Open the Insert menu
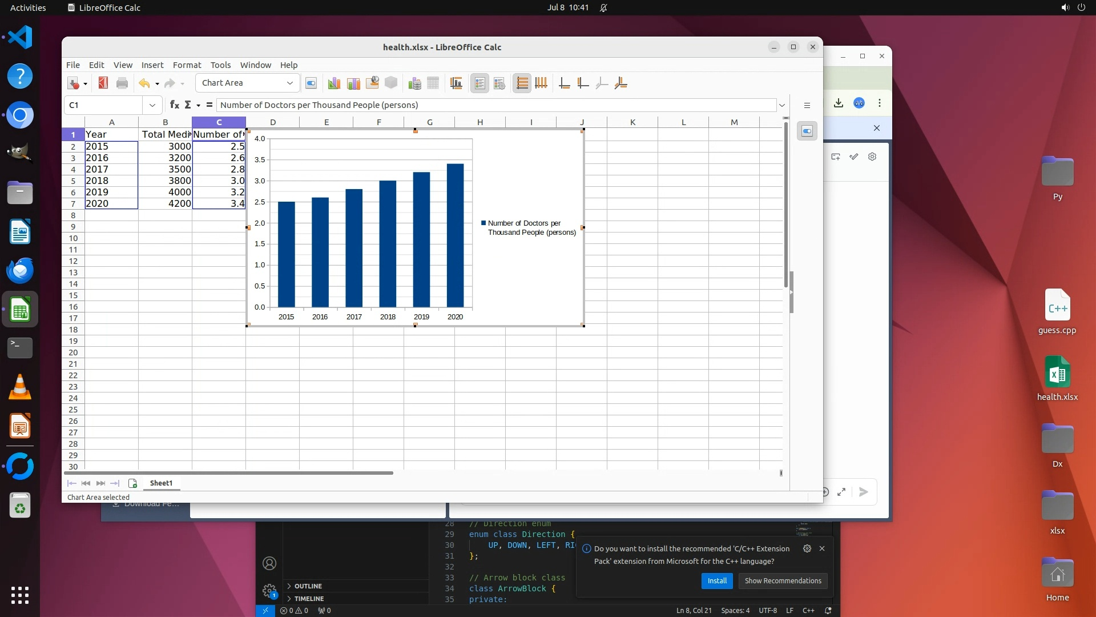The width and height of the screenshot is (1096, 617). 152,65
